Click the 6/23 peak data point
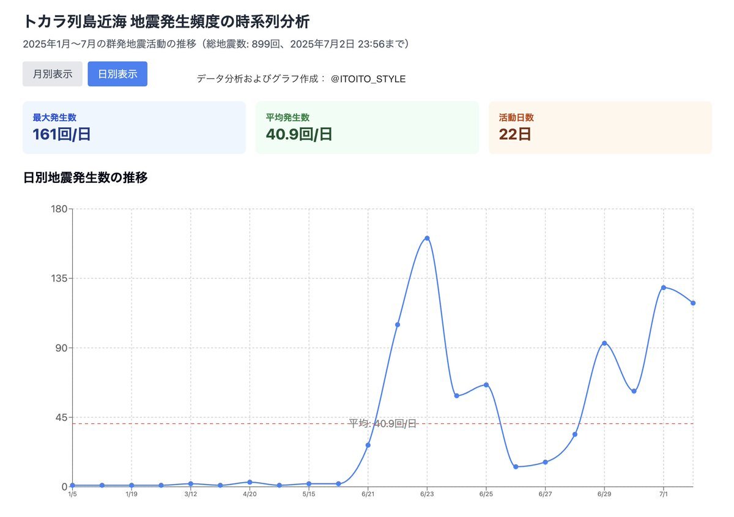Image resolution: width=734 pixels, height=517 pixels. pyautogui.click(x=427, y=238)
